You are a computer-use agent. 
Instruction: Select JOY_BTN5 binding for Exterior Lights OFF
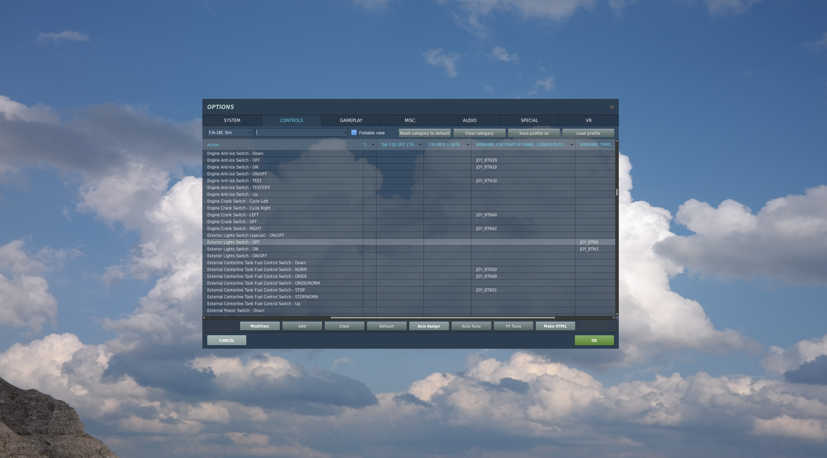coord(589,242)
